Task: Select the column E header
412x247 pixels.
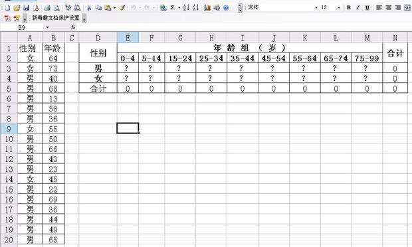Action: (128, 38)
